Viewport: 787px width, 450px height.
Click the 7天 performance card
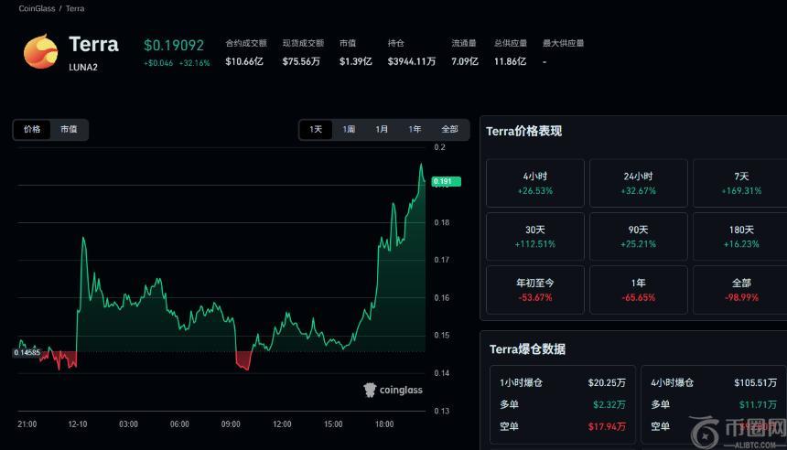pos(739,183)
